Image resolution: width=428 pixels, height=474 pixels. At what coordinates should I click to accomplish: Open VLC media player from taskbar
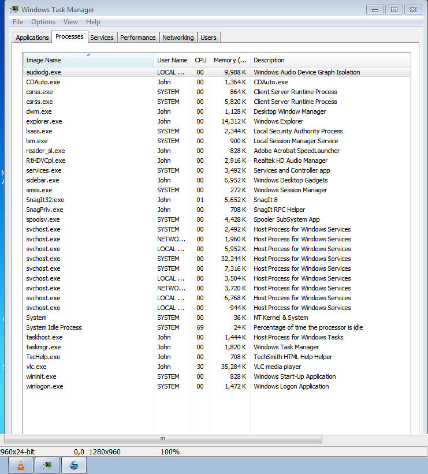[21, 465]
